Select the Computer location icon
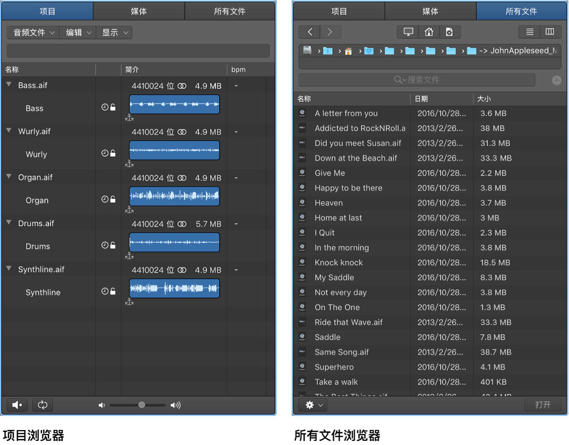The height and width of the screenshot is (445, 569). pos(408,32)
